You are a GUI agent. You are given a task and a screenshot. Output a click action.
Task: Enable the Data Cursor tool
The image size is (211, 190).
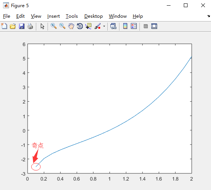point(88,26)
